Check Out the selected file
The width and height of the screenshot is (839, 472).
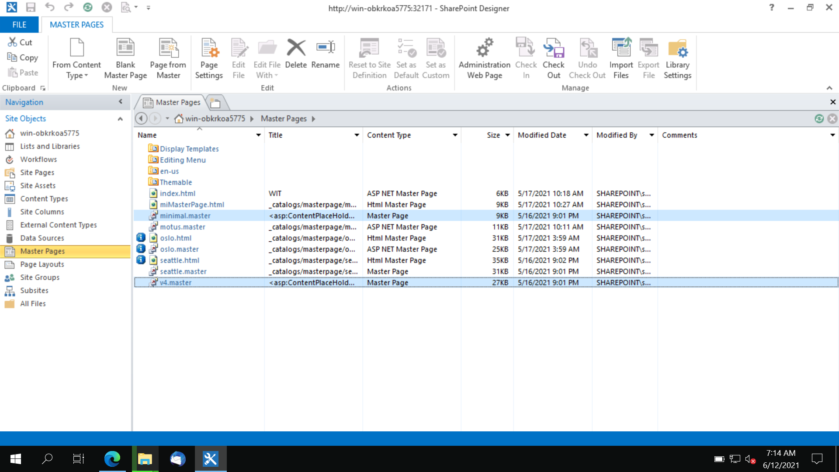[554, 59]
